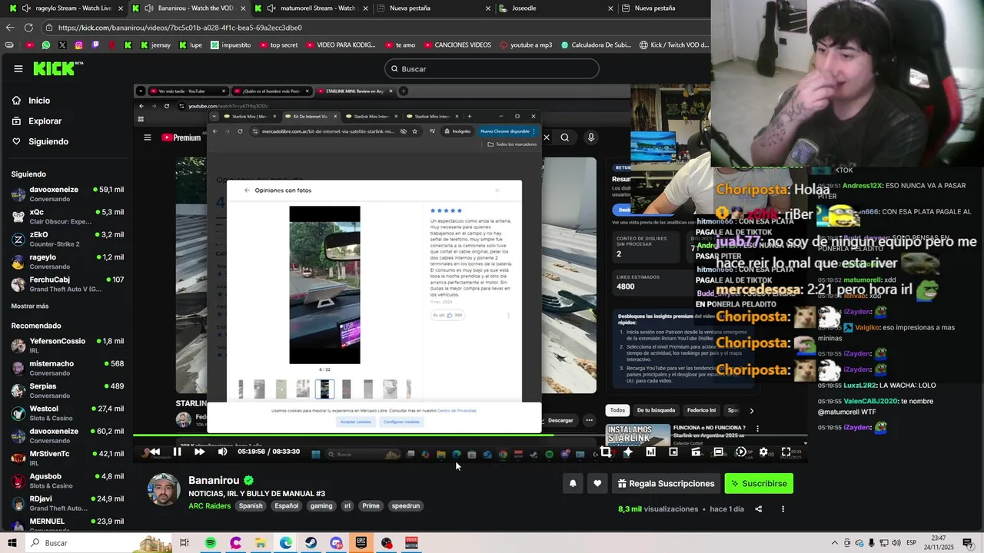Open Siguiendo in the Kick sidebar
This screenshot has height=553, width=984.
[x=40, y=141]
